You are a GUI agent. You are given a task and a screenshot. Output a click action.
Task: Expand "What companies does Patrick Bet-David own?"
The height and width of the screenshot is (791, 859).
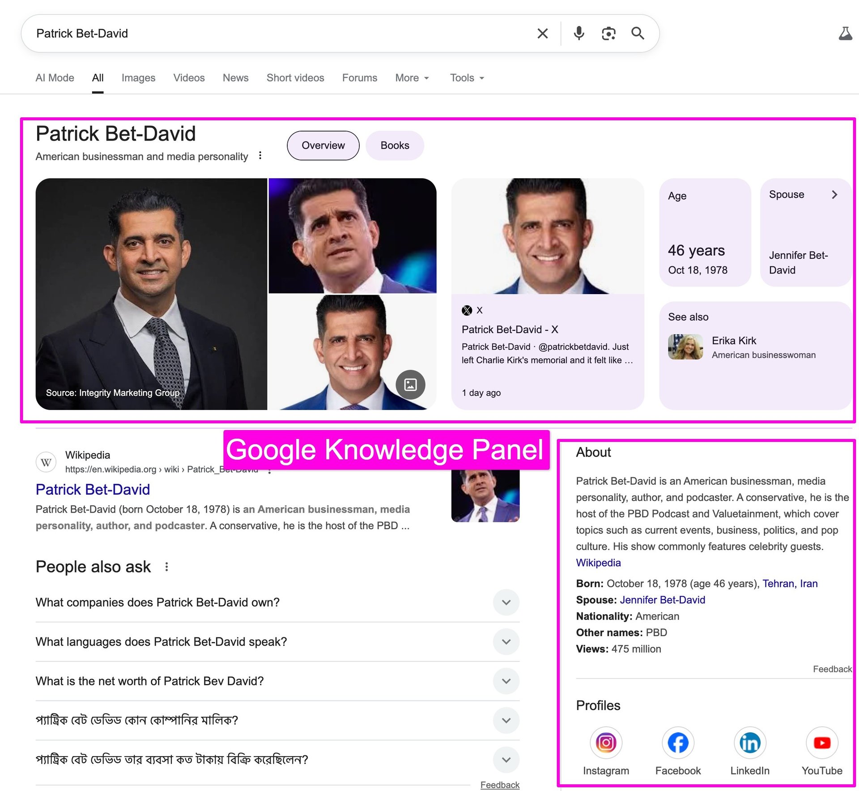(506, 603)
